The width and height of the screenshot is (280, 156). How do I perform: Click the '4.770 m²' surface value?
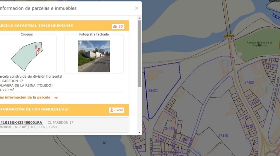pos(7,90)
